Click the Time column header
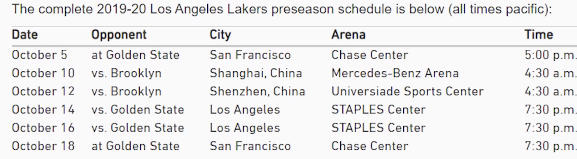 point(539,35)
